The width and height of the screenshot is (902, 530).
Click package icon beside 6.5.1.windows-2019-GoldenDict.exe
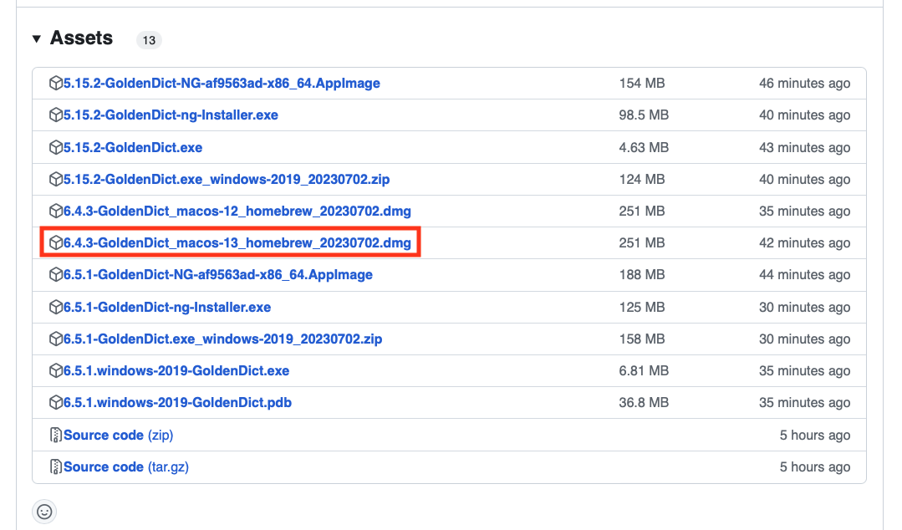[x=56, y=370]
